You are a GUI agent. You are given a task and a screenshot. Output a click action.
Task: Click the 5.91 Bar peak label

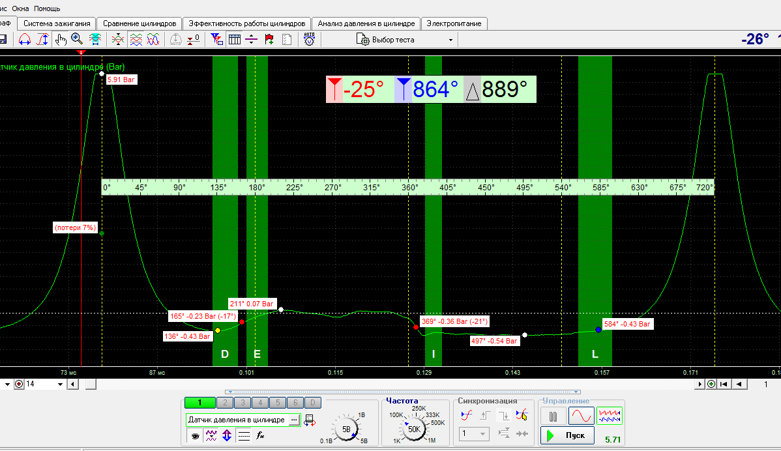pos(121,80)
